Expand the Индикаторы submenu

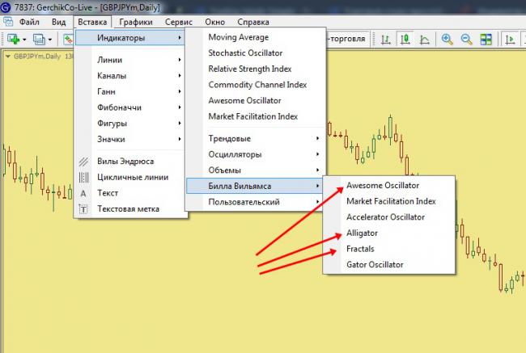130,38
